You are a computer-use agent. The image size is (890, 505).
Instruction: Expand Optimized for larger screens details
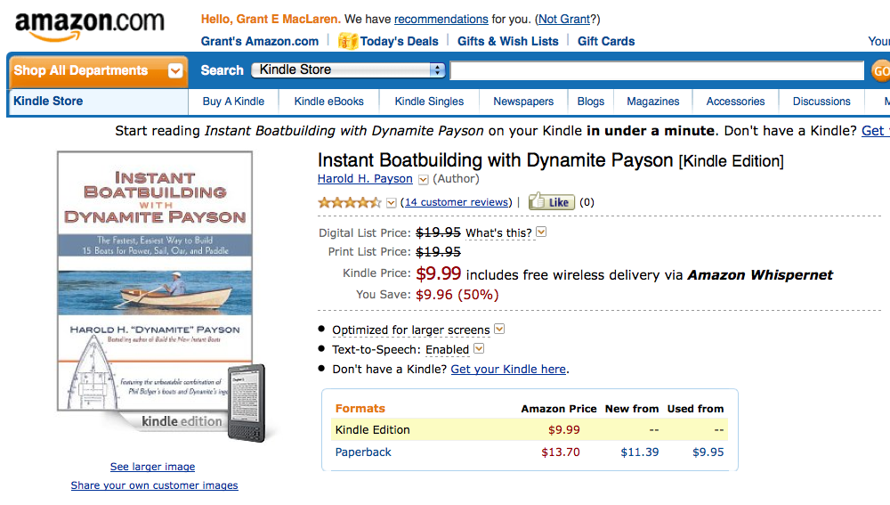(499, 330)
